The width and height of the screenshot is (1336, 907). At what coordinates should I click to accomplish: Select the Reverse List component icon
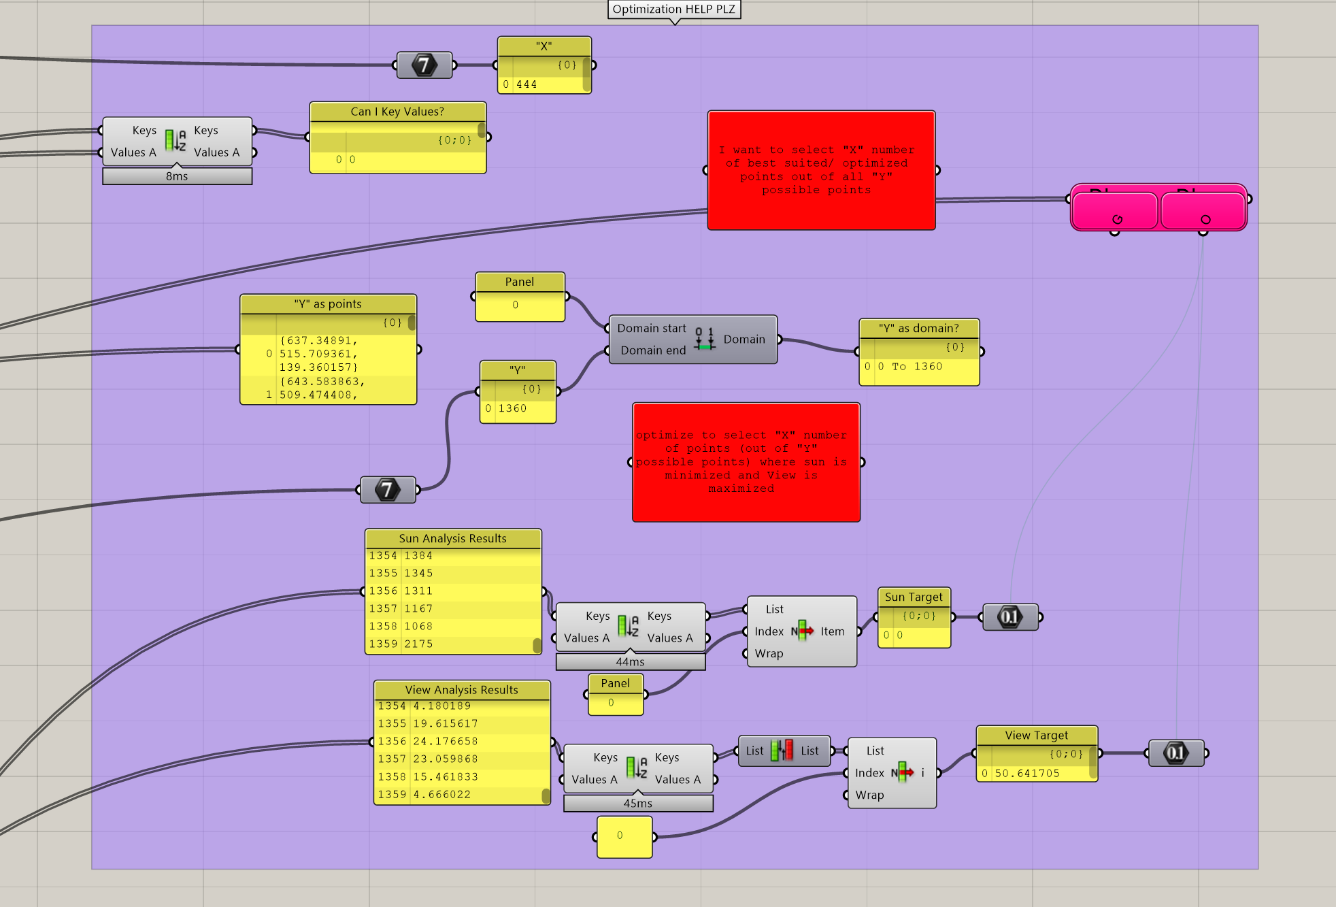[x=782, y=751]
